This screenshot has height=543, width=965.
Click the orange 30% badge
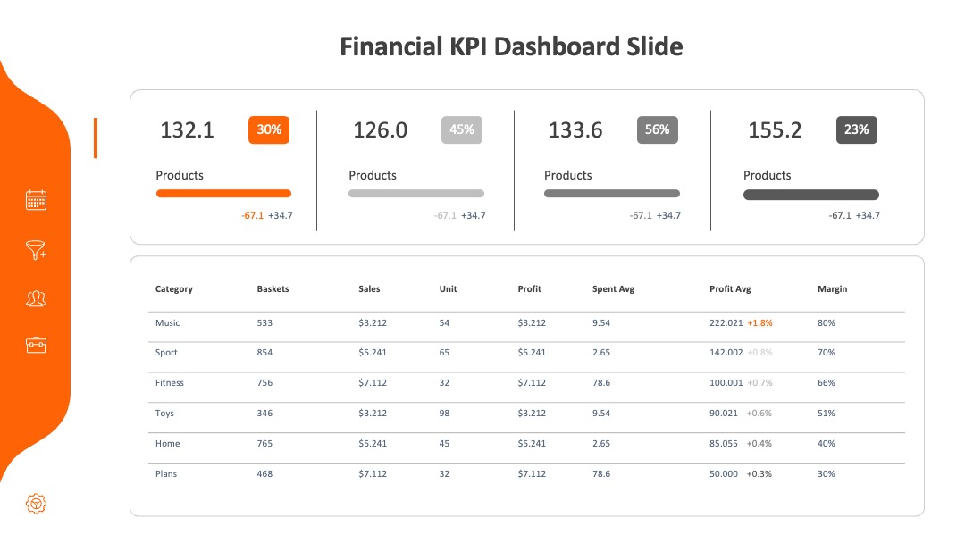(x=269, y=129)
